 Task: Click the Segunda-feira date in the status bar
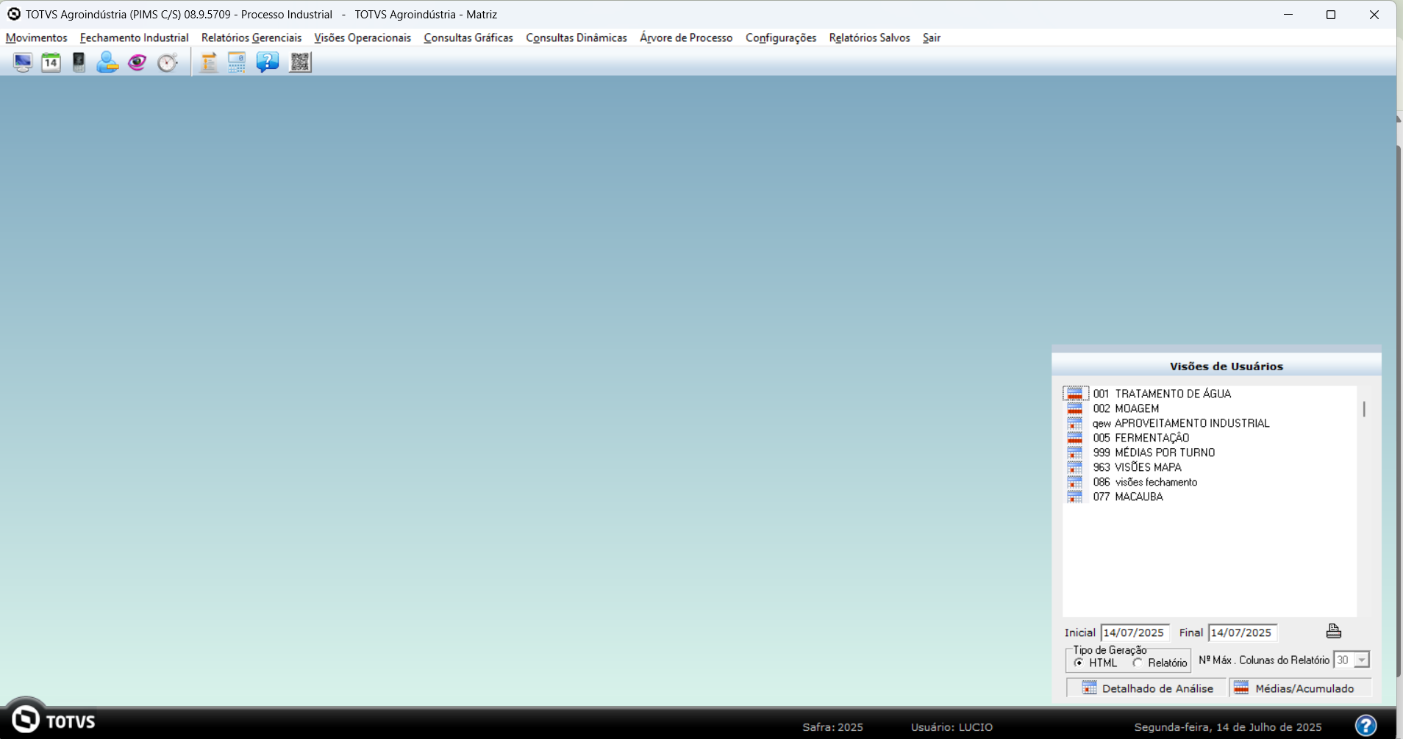pyautogui.click(x=1228, y=727)
